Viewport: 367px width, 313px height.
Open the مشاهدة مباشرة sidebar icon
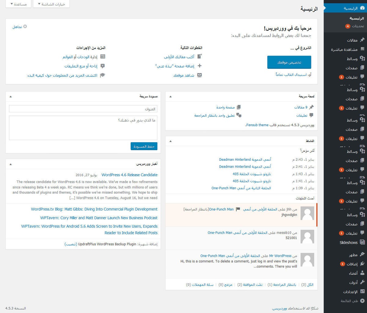362,49
